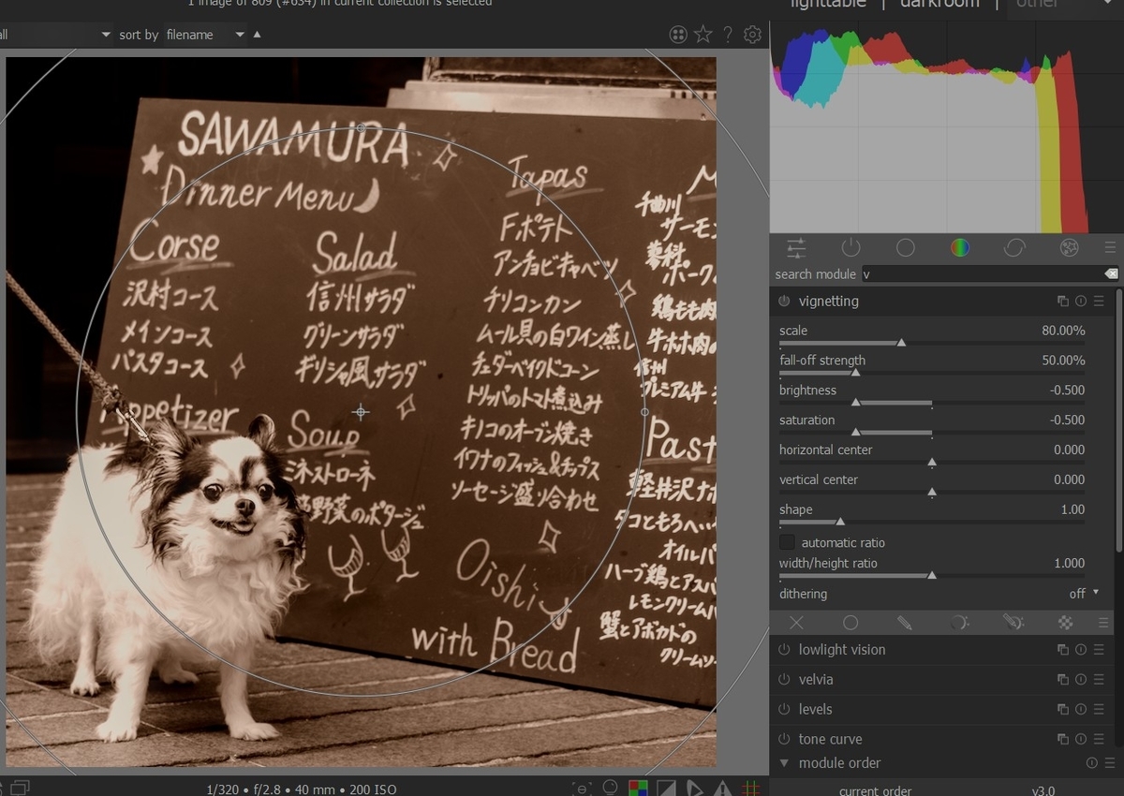Viewport: 1124px width, 796px height.
Task: Open the help question mark icon
Action: 727,35
